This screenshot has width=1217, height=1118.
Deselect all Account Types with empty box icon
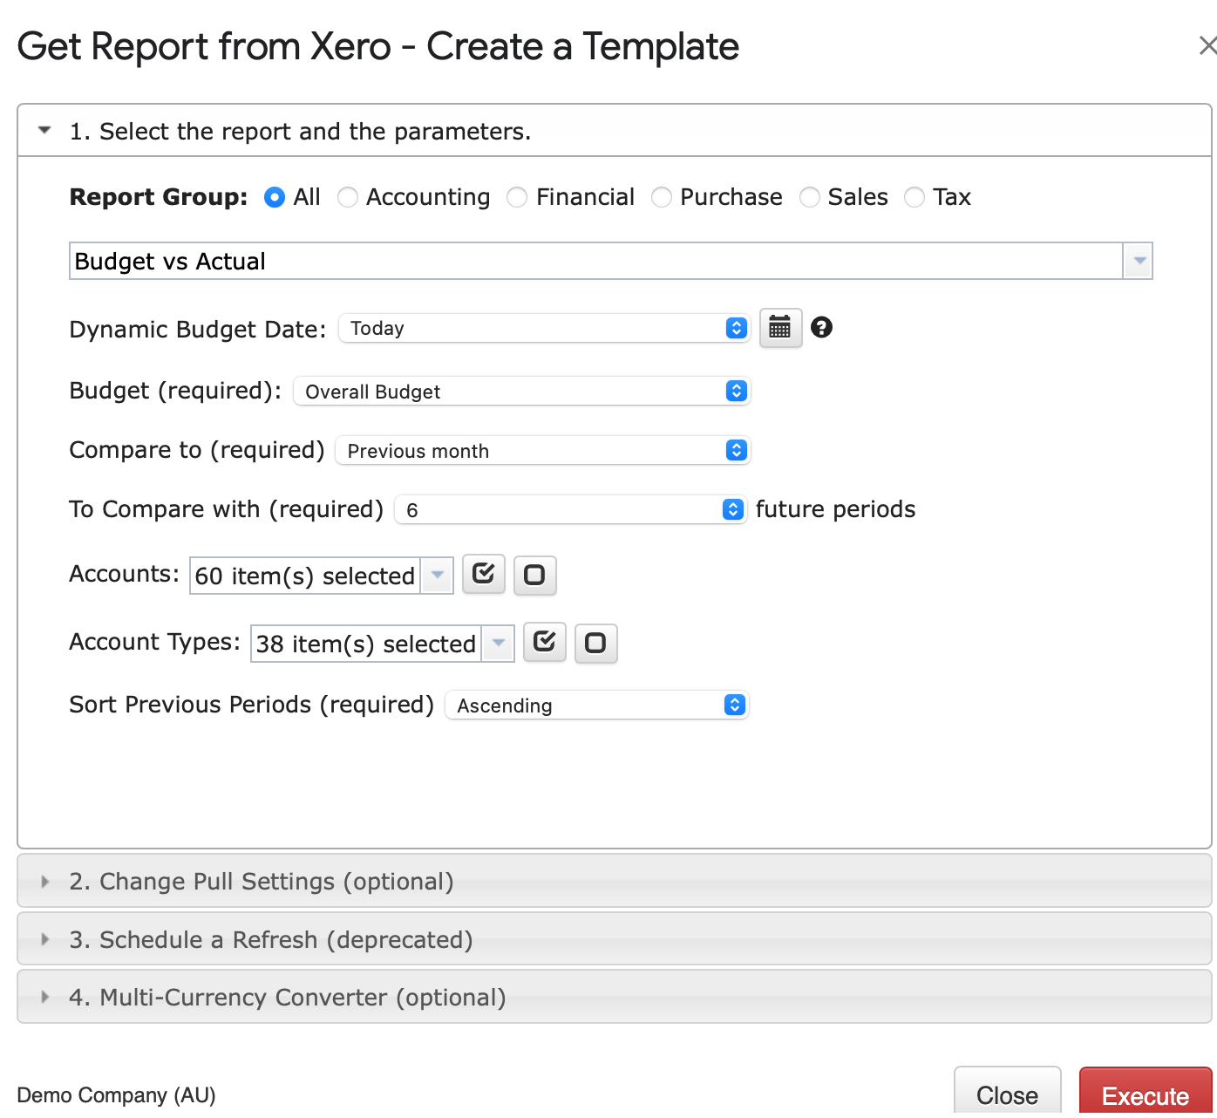tap(596, 643)
